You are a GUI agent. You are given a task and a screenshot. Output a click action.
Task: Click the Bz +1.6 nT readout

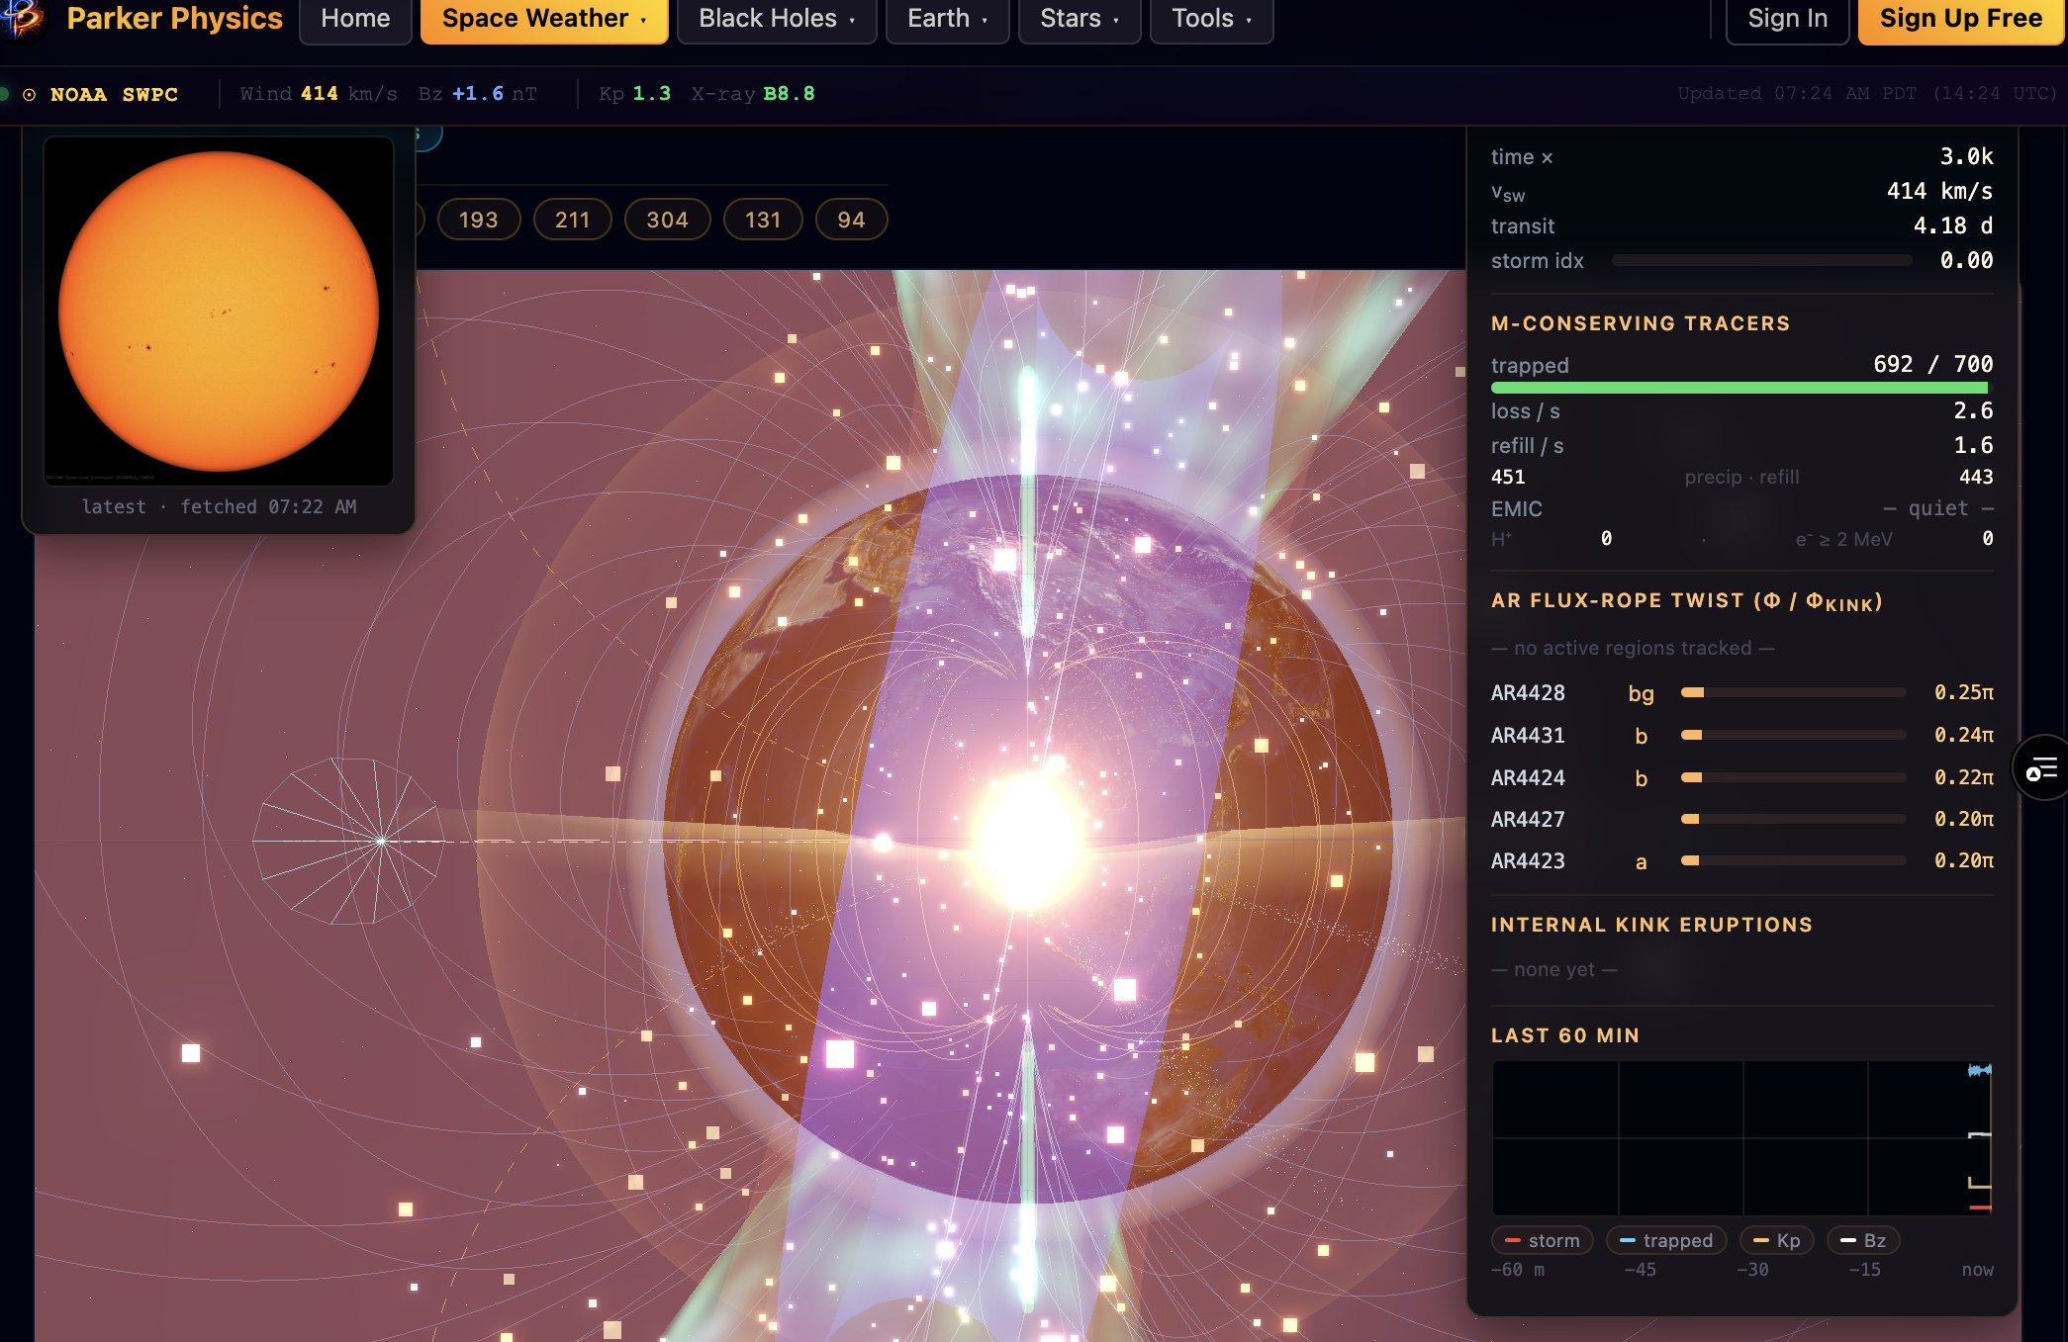tap(477, 94)
